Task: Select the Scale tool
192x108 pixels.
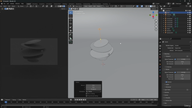Action: [71, 27]
